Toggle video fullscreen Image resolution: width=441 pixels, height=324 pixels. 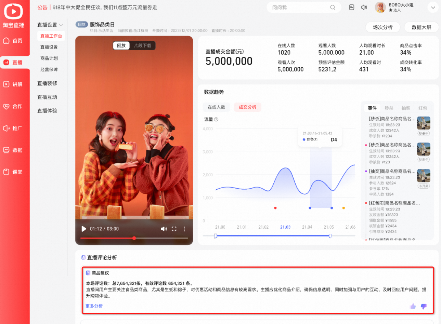pos(174,229)
